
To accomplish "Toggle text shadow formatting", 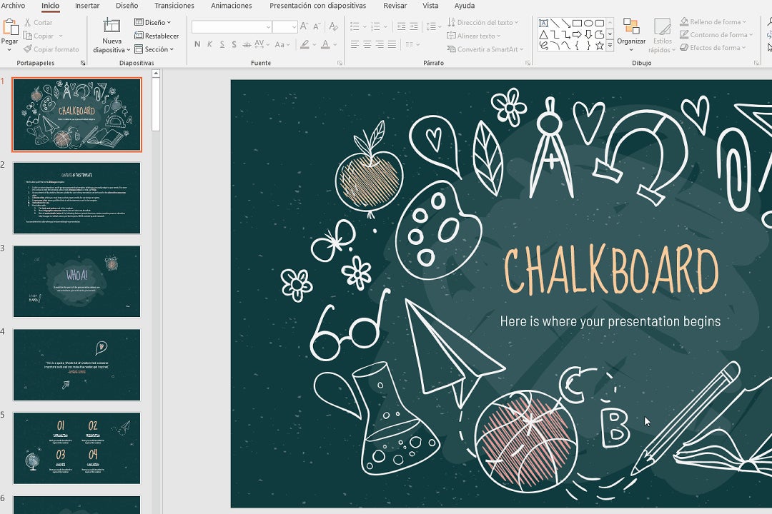I will (234, 44).
